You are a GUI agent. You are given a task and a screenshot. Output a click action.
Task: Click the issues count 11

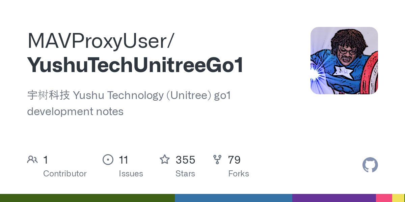pos(124,160)
